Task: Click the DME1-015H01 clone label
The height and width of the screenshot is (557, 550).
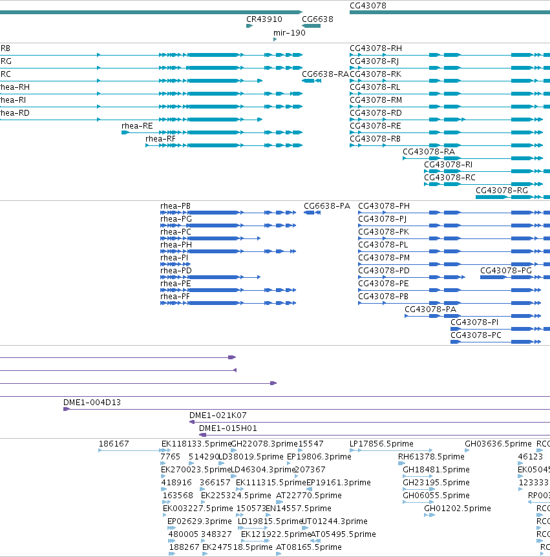Action: coord(227,428)
